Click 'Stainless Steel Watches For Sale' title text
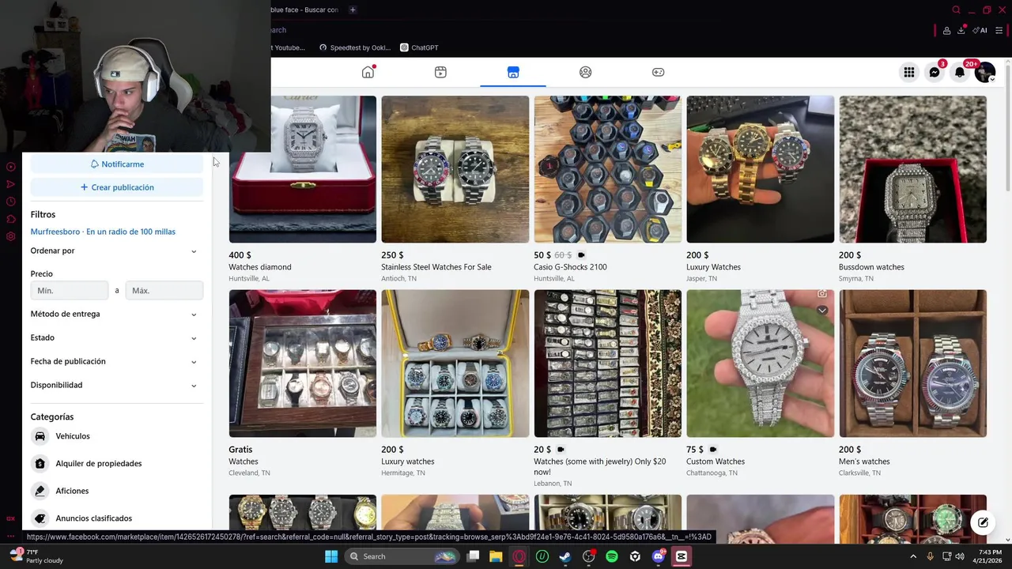This screenshot has height=569, width=1012. pos(436,267)
